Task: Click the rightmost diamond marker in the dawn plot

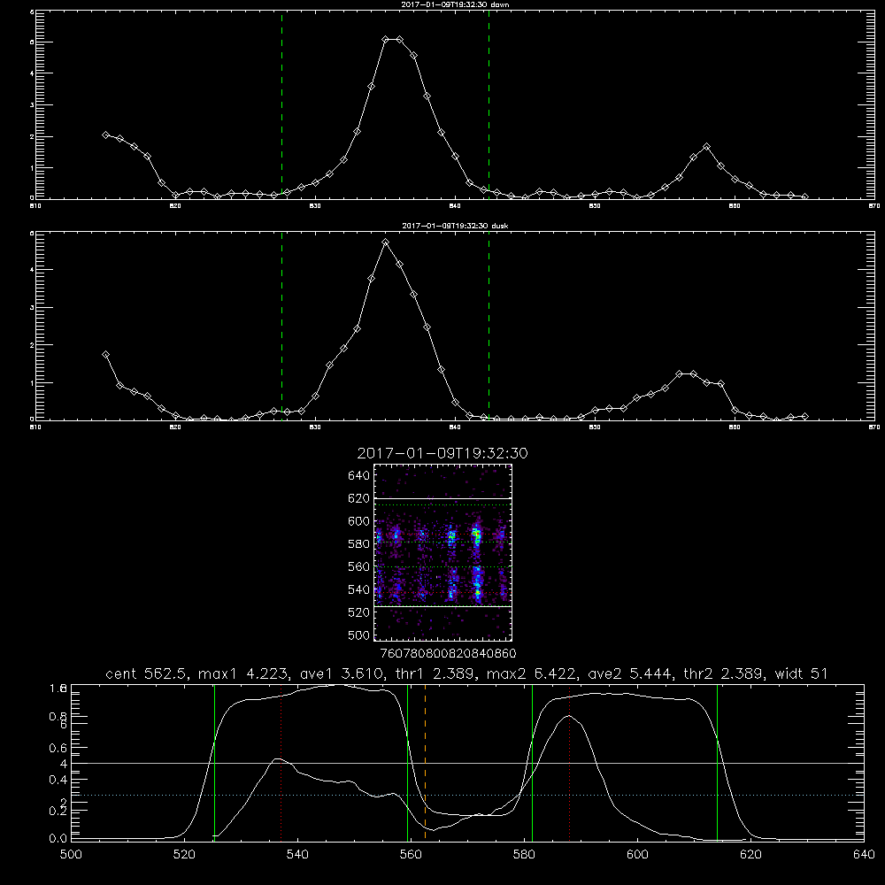Action: [804, 197]
